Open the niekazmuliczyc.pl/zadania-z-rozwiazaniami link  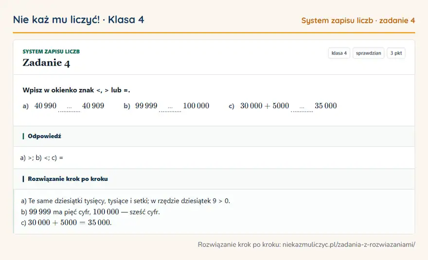point(349,244)
